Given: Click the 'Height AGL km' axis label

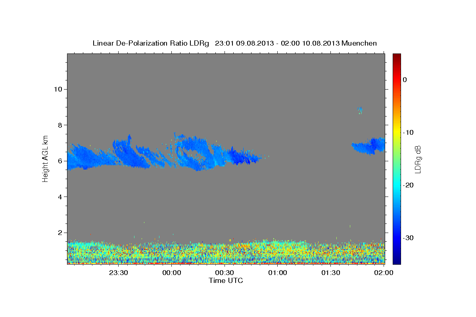Looking at the screenshot, I should point(45,158).
